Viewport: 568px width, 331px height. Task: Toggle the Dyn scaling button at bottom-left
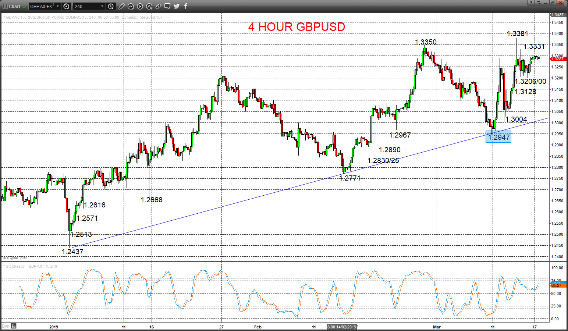pos(6,326)
